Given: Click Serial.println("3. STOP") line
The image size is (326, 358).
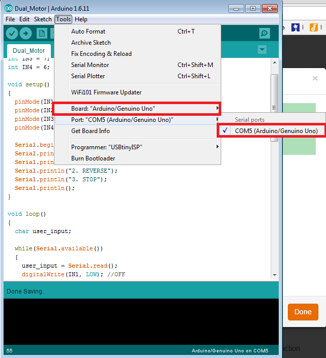Looking at the screenshot, I should 61,180.
